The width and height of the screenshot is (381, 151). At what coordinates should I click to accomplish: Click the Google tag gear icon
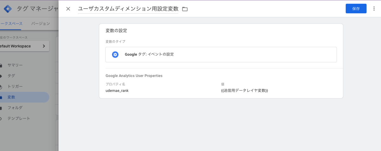(x=115, y=54)
